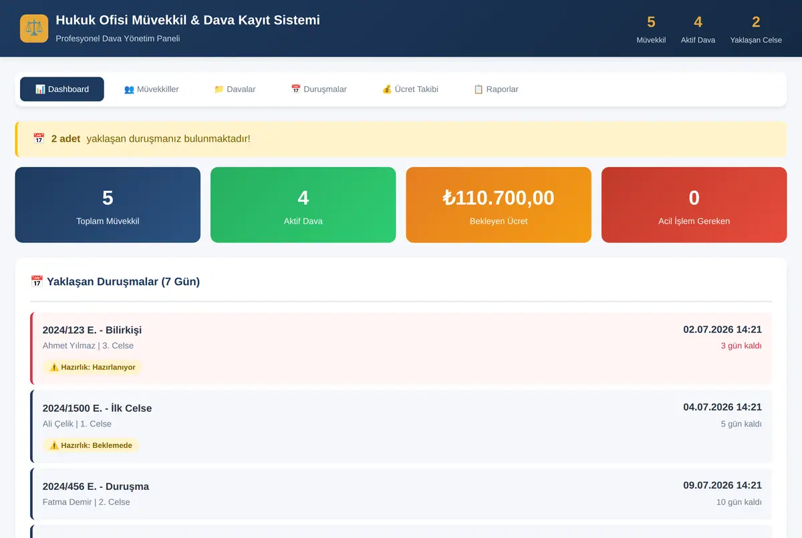Open the Dashboard tab
The width and height of the screenshot is (802, 538).
(x=62, y=89)
